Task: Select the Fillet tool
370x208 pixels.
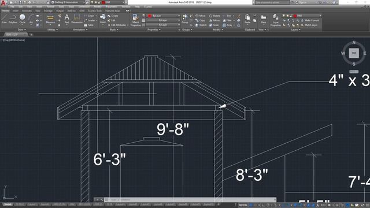Action: 228,21
